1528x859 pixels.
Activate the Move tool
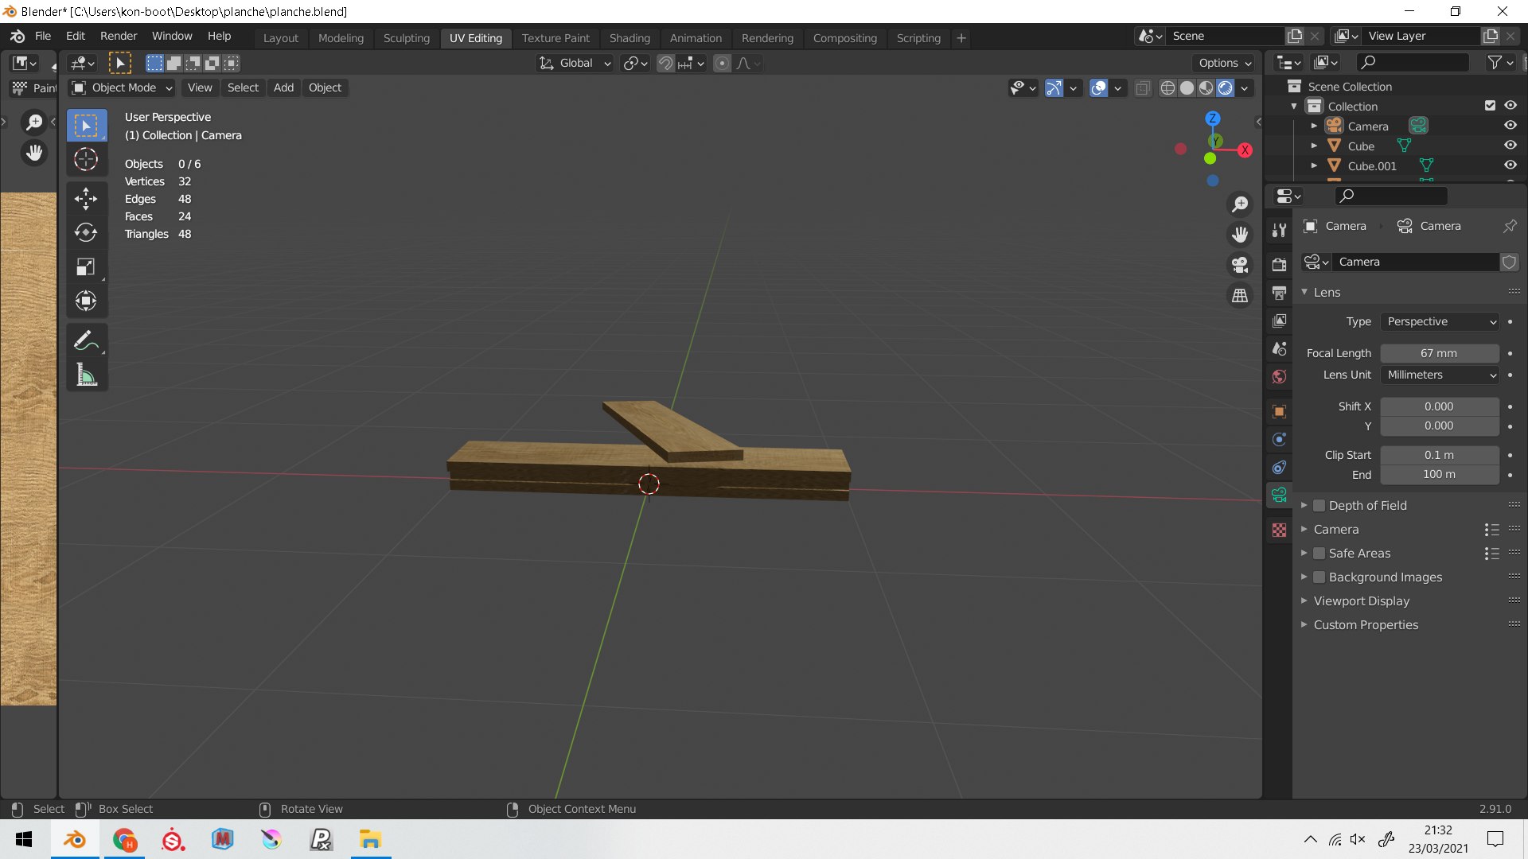point(86,199)
